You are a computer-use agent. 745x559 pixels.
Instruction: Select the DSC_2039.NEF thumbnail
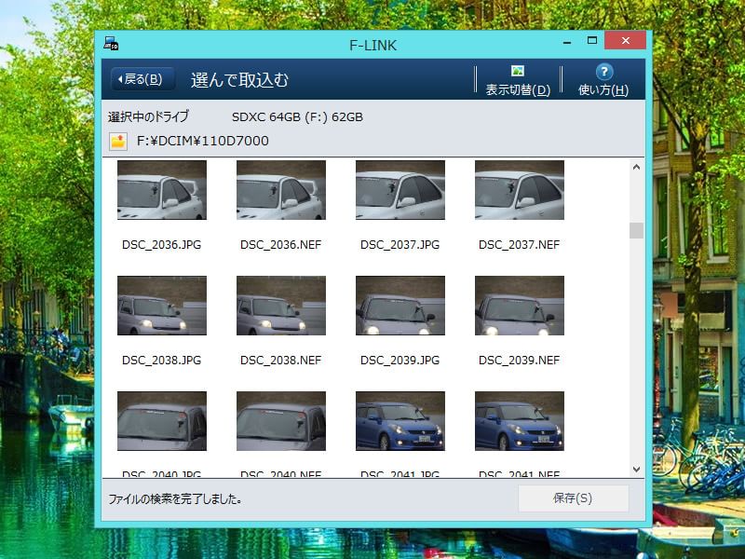coord(519,306)
